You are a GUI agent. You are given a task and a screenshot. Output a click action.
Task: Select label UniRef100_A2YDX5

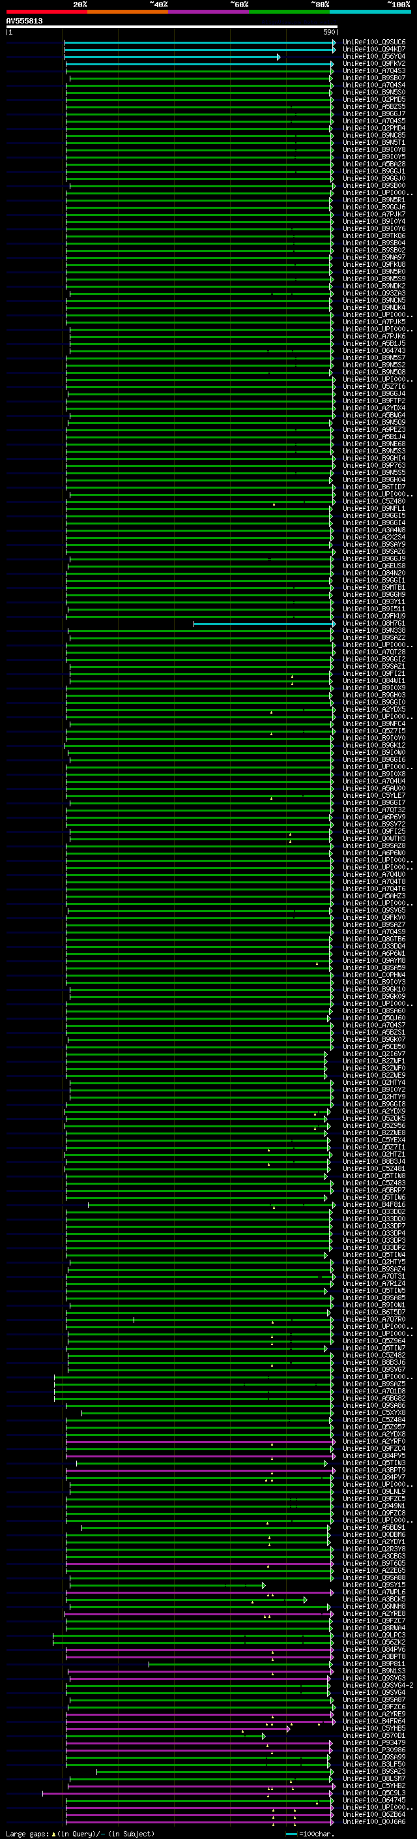[373, 710]
